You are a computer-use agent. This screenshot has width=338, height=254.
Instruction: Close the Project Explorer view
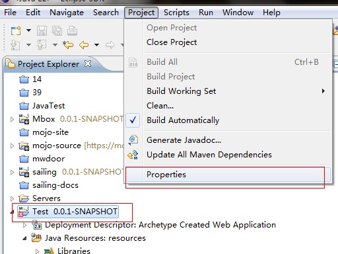[88, 63]
